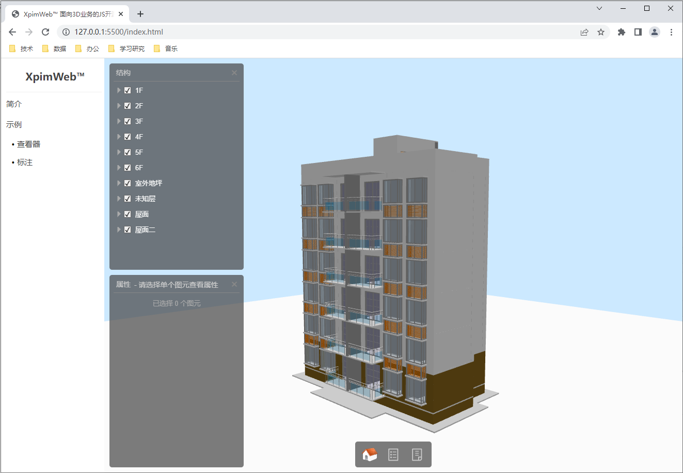
Task: Open the 查看器 example link
Action: point(28,144)
